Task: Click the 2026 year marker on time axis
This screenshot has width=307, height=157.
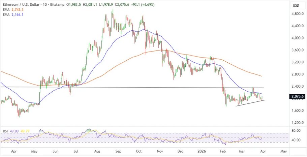Action: click(202, 152)
